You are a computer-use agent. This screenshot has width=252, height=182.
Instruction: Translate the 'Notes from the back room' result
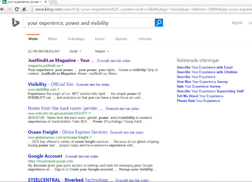(122, 109)
